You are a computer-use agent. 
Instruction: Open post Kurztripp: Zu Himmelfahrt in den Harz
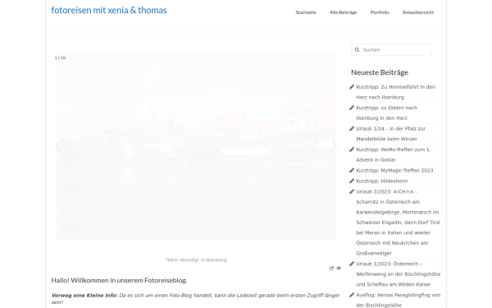tap(396, 92)
